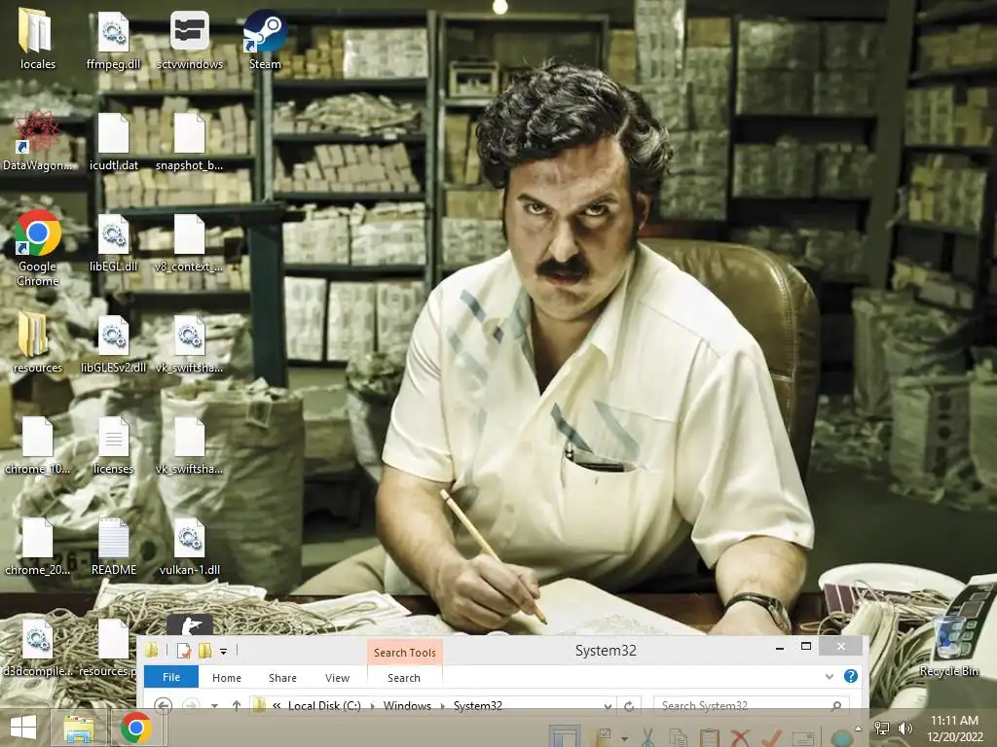Switch to the Search ribbon tab
997x747 pixels.
[404, 678]
